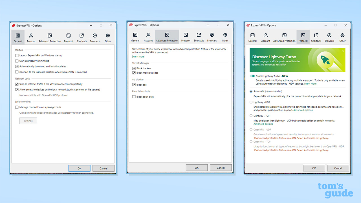Select OpenVPN - TCP radio button
This screenshot has width=361, height=203.
click(x=251, y=142)
